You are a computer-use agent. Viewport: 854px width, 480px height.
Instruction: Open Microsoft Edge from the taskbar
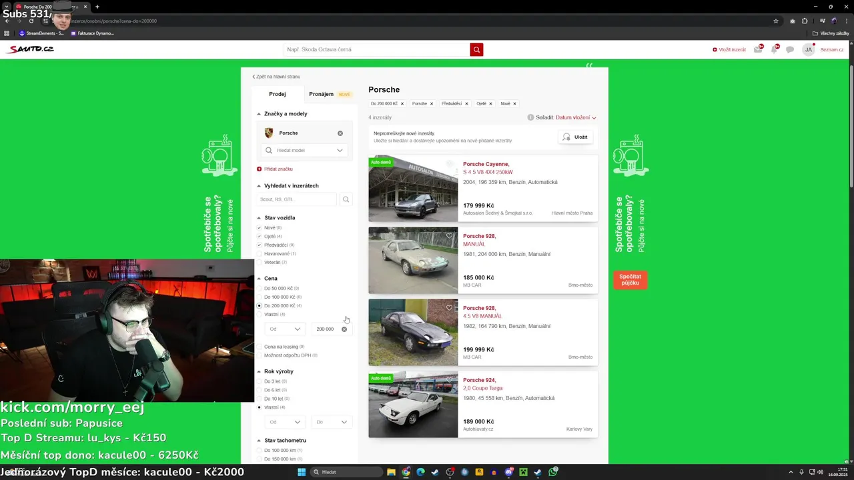[420, 472]
